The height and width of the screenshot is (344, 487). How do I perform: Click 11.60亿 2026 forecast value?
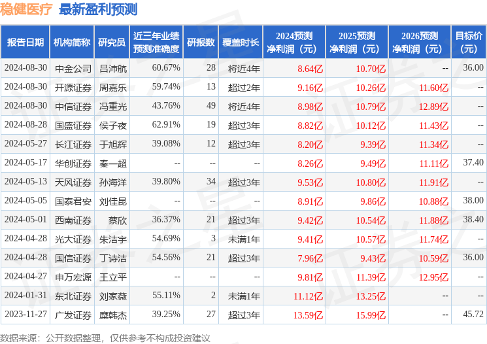(433, 88)
